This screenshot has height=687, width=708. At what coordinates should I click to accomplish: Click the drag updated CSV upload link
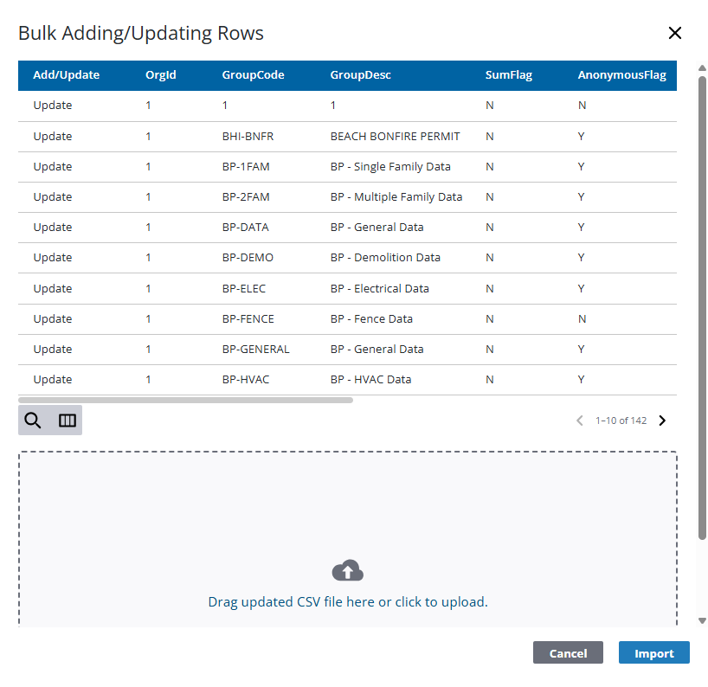(347, 601)
